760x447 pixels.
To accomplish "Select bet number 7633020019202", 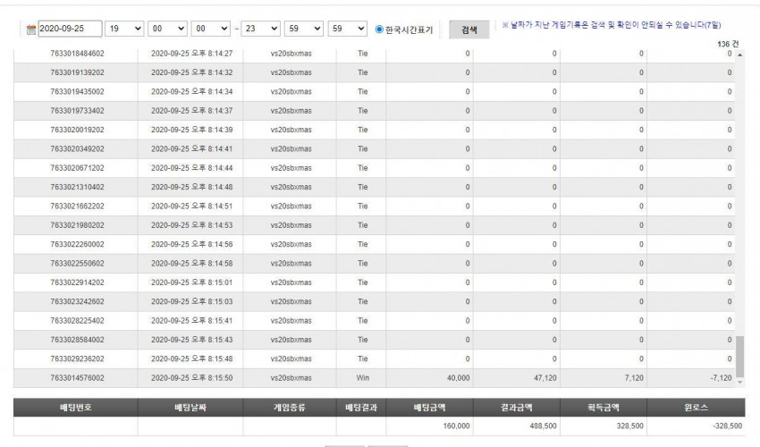I will click(x=77, y=130).
